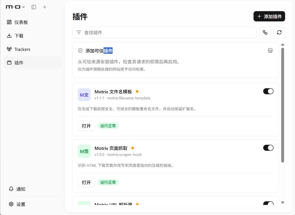
Task: Disable the Motrix 文件名模板 plugin toggle
Action: coord(268,91)
